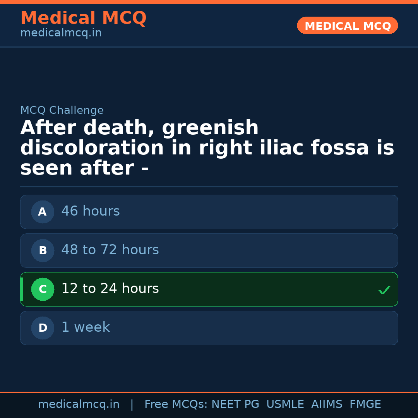The image size is (418, 418).
Task: Open medicalmcq.in link in footer
Action: 79,404
